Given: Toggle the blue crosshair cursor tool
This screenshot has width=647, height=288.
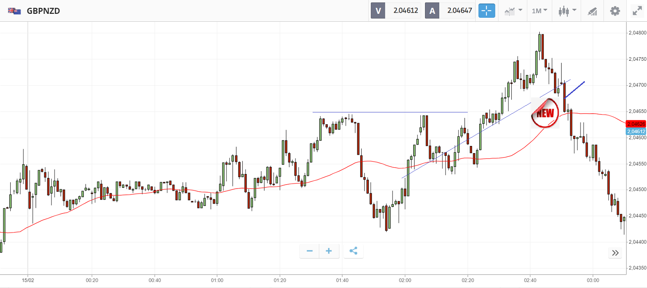Looking at the screenshot, I should pos(486,11).
